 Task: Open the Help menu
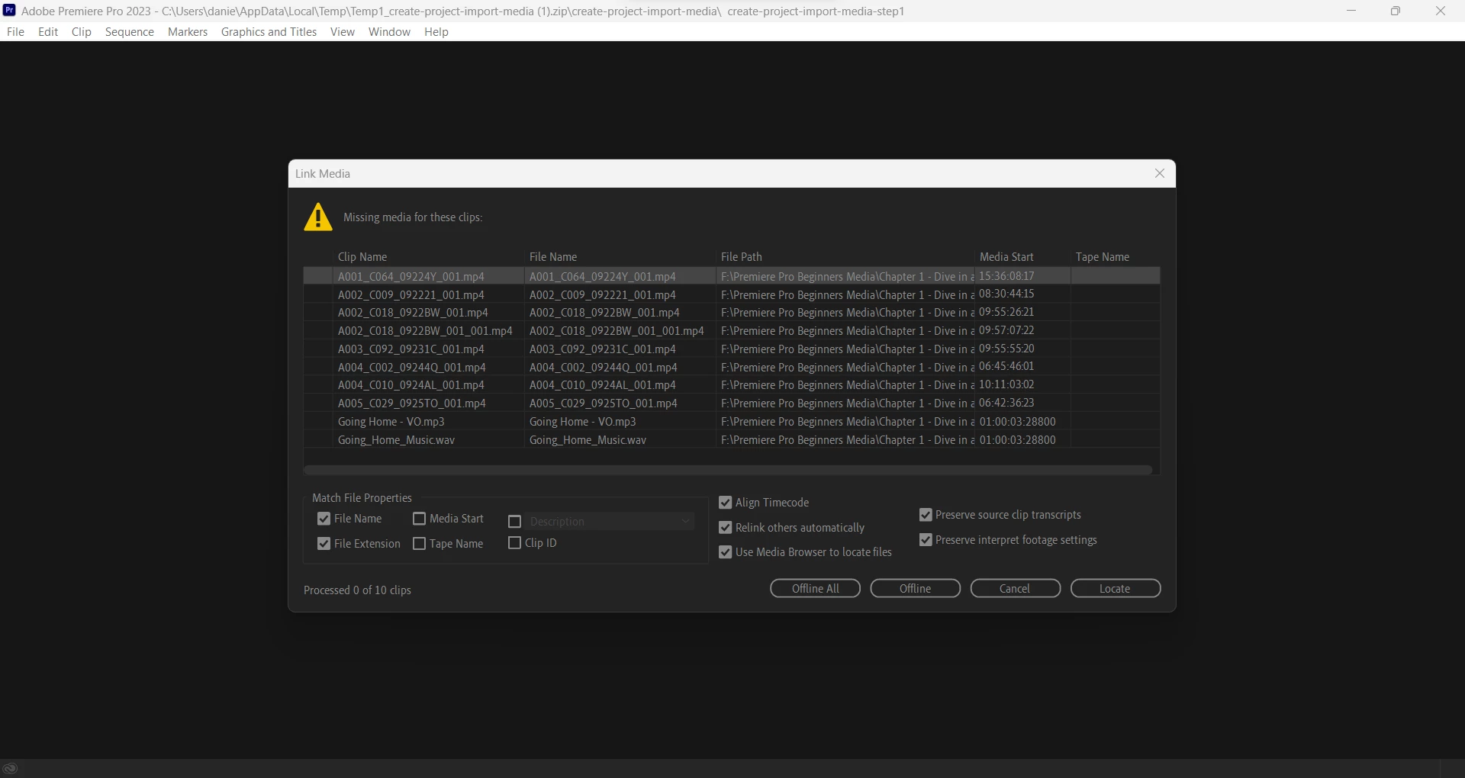[436, 31]
